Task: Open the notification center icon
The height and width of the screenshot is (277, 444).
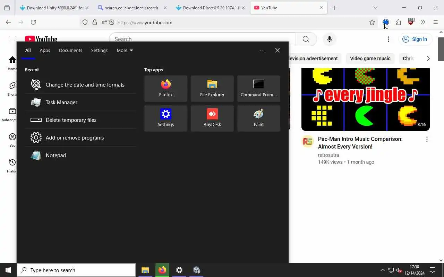Action: (x=433, y=270)
